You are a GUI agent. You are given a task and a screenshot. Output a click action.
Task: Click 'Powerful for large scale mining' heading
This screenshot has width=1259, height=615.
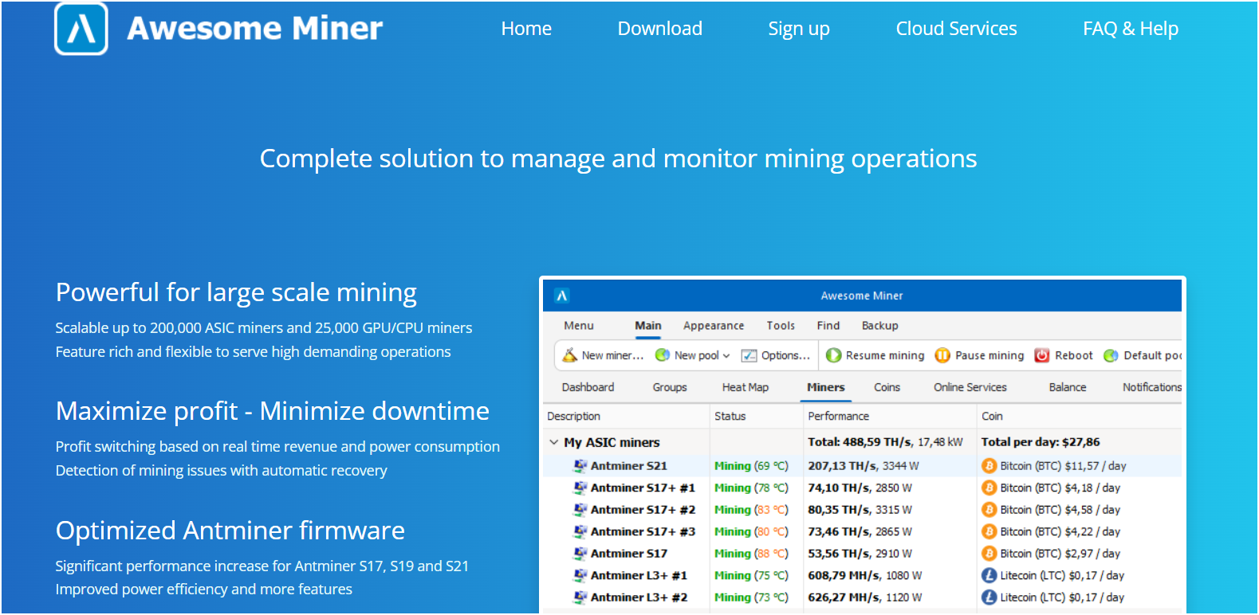[x=236, y=293]
